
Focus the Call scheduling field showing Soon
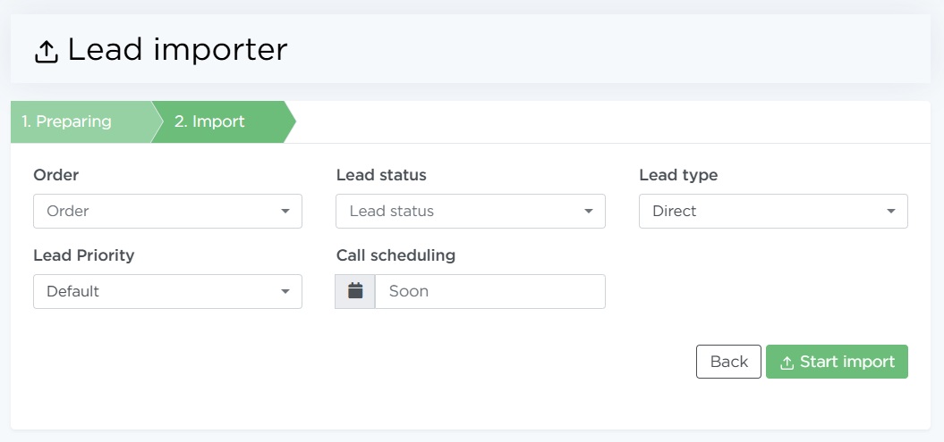coord(489,291)
